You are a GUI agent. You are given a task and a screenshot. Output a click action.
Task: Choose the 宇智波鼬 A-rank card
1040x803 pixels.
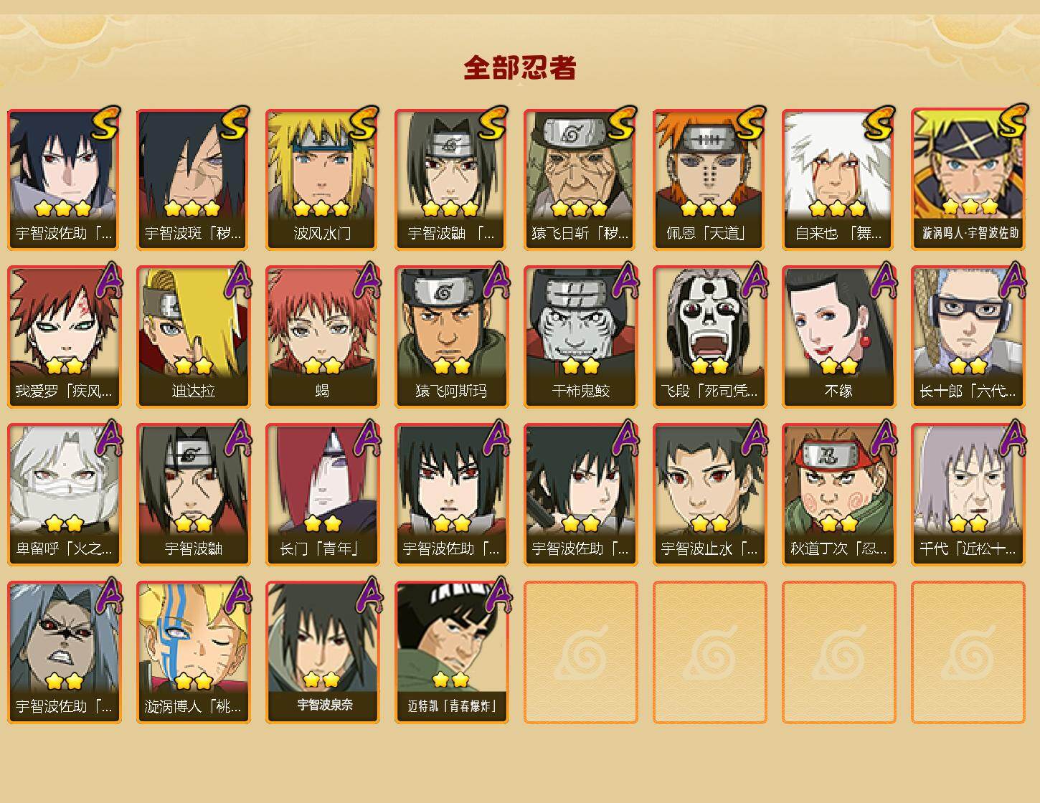(x=193, y=495)
